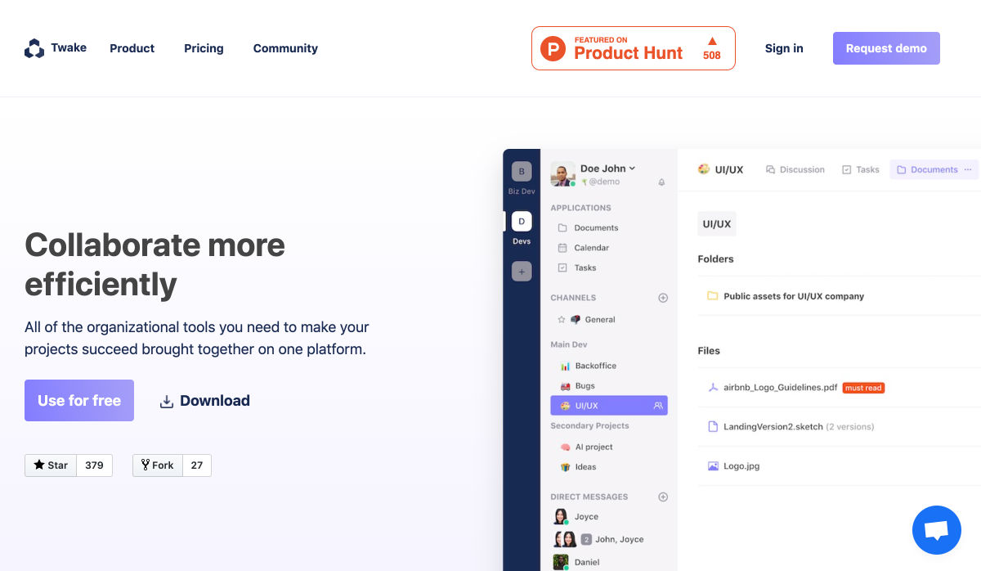Expand the Doe John user dropdown
The width and height of the screenshot is (981, 571).
coord(632,169)
